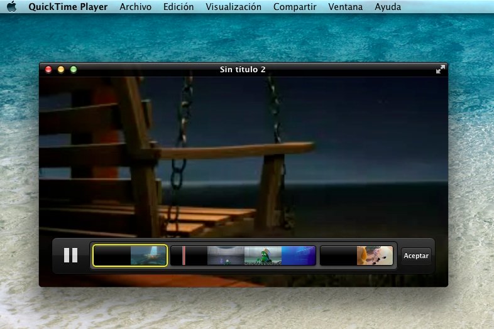The height and width of the screenshot is (329, 494).
Task: Open the QuickTime Player application menu
Action: (x=68, y=8)
